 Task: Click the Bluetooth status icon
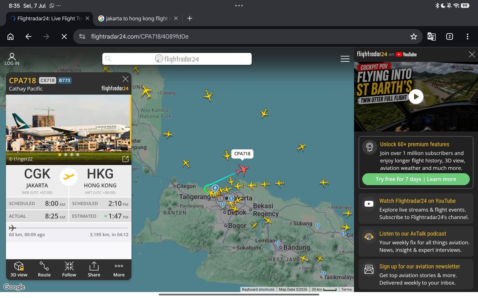[437, 6]
